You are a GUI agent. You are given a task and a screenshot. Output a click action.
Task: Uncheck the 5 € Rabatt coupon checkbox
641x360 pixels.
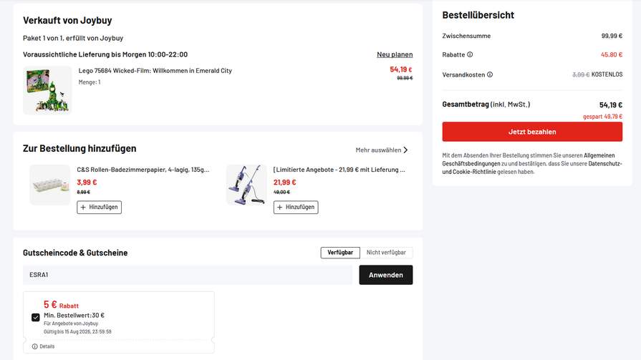[36, 317]
